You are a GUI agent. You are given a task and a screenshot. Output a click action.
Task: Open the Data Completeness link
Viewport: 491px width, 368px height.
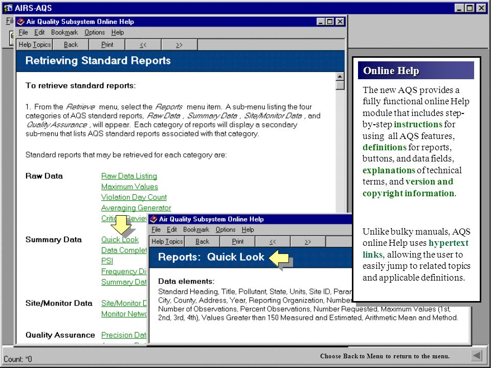[124, 250]
